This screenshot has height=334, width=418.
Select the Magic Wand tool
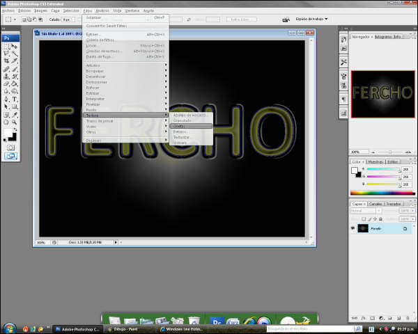click(x=15, y=54)
